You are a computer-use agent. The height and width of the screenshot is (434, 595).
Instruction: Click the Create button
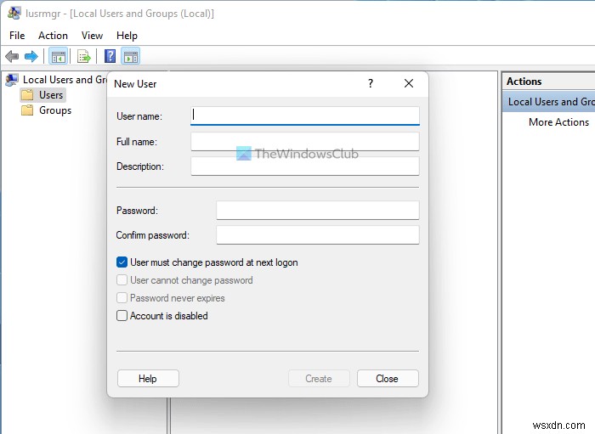(x=319, y=378)
